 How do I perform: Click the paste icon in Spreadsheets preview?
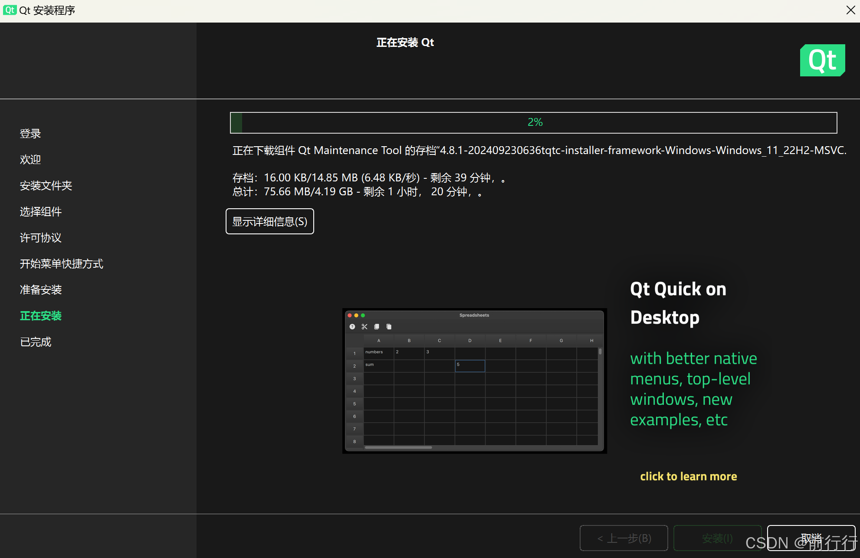pos(389,327)
